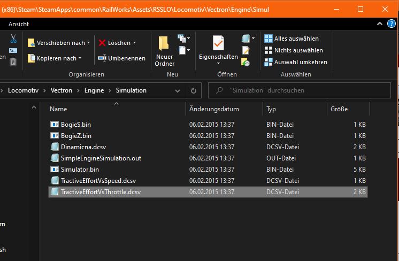Click the Dinamicna.dcsv file icon

[x=55, y=147]
